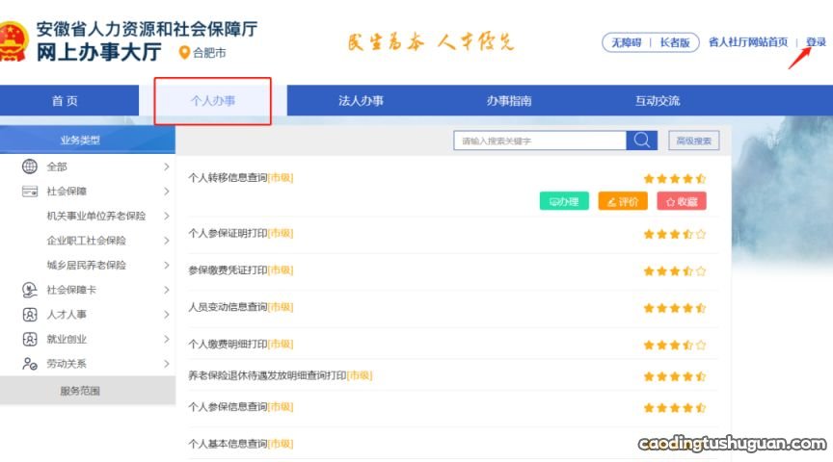
Task: Click the red 收藏 button
Action: click(x=682, y=201)
